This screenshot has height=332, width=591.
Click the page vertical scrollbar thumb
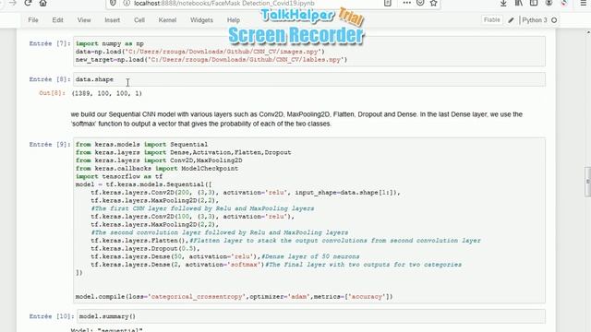tap(587, 182)
